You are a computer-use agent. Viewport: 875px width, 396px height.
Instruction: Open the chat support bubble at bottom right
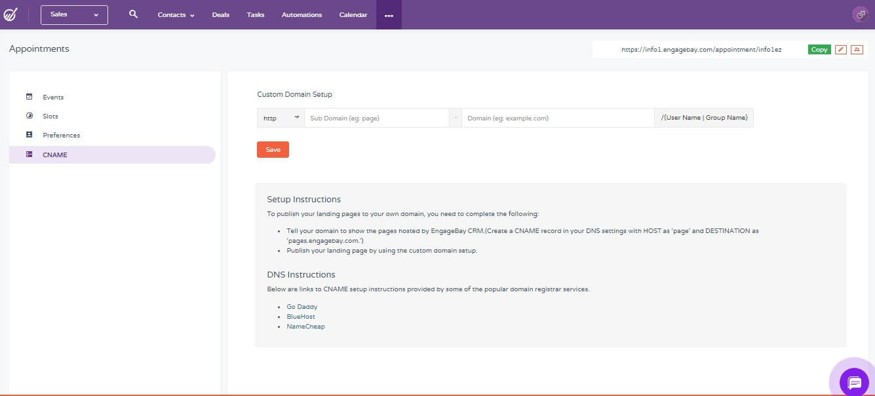(x=853, y=382)
